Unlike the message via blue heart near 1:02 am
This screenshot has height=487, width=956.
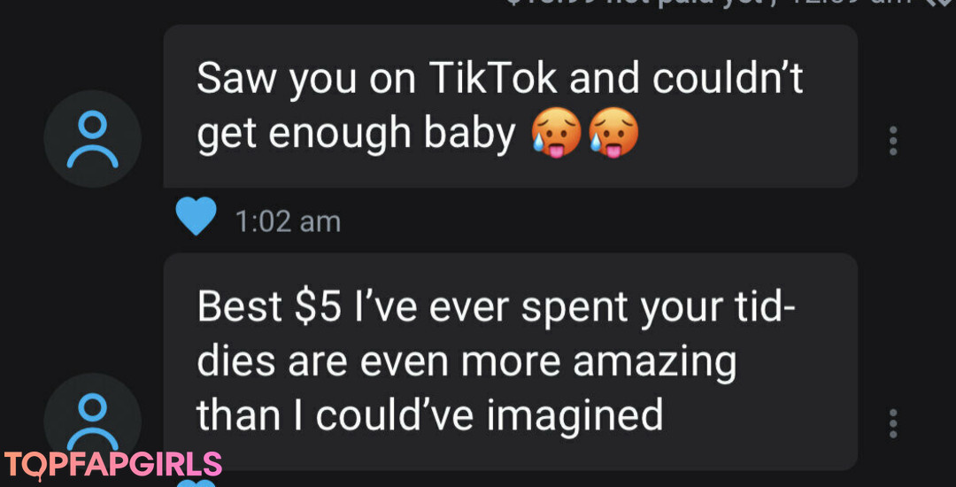(x=196, y=216)
